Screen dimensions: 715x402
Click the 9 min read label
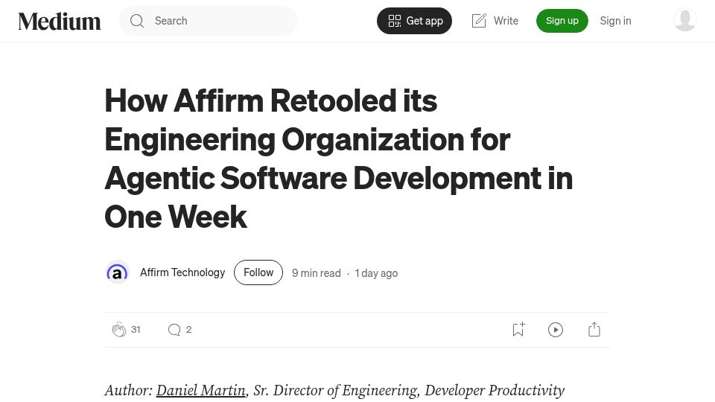[x=317, y=273]
